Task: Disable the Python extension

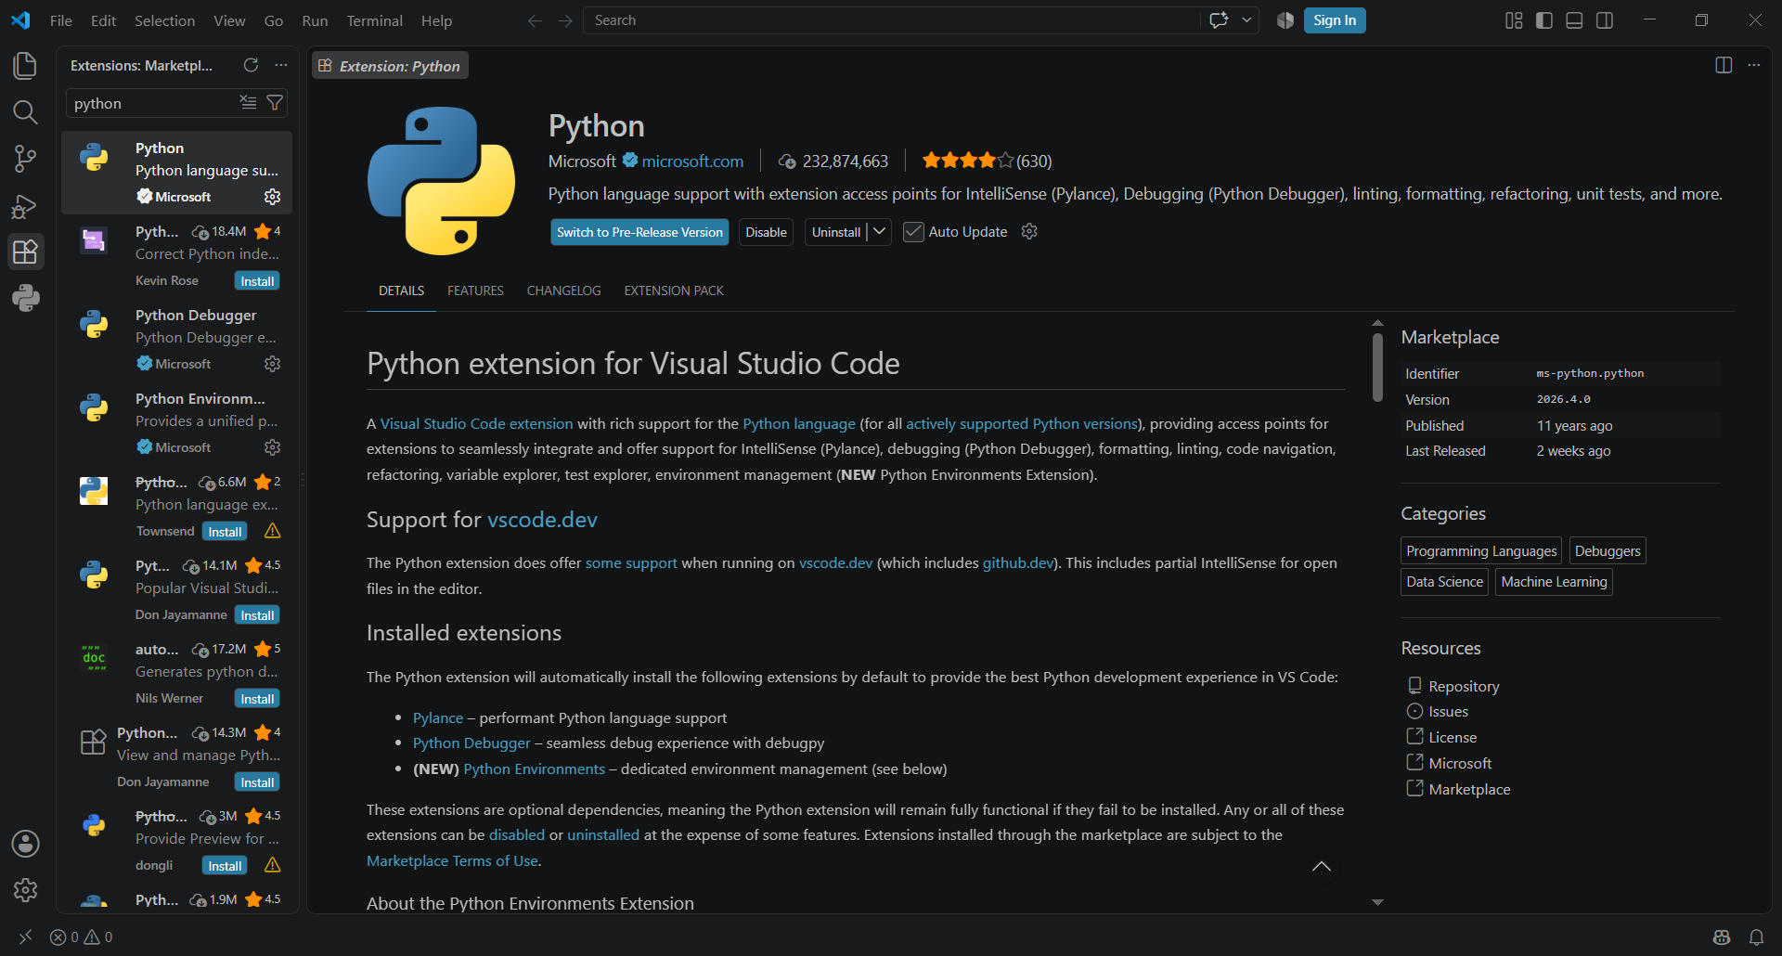Action: tap(766, 232)
